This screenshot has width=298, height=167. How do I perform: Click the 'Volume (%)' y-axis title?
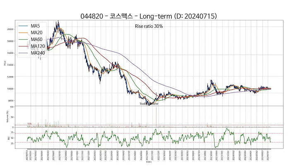[7, 117]
